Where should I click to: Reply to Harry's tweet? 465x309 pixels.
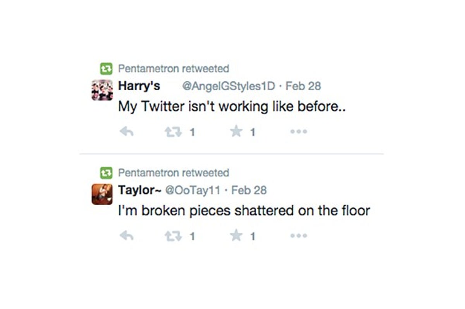[x=127, y=132]
